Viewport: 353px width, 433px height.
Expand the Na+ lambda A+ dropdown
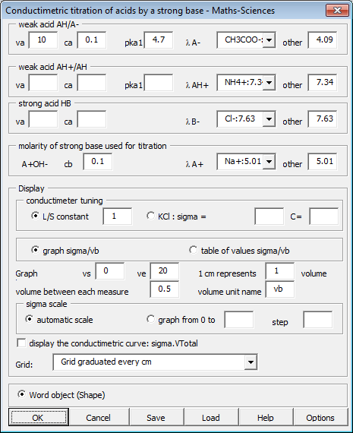[269, 162]
